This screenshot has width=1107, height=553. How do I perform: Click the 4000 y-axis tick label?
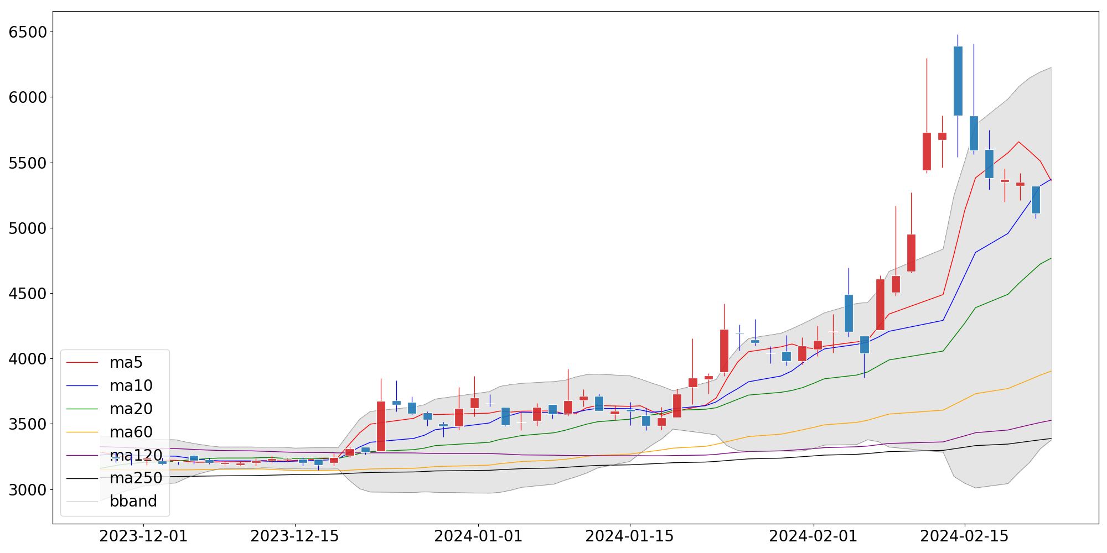click(x=28, y=359)
